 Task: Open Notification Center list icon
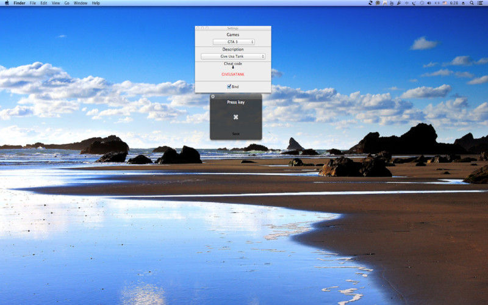pos(480,3)
